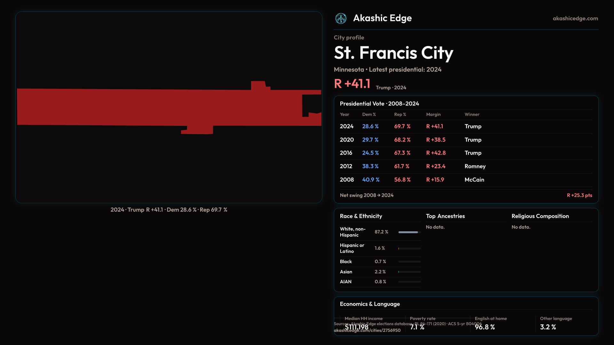Image resolution: width=614 pixels, height=345 pixels.
Task: Click the White non-Hispanic percentage bar
Action: tap(409, 232)
